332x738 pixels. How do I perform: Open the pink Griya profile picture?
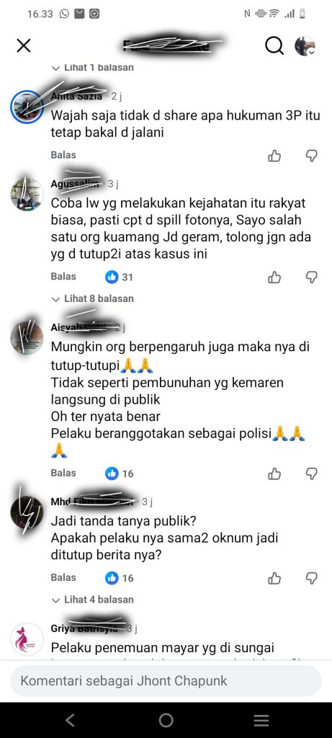point(27,639)
